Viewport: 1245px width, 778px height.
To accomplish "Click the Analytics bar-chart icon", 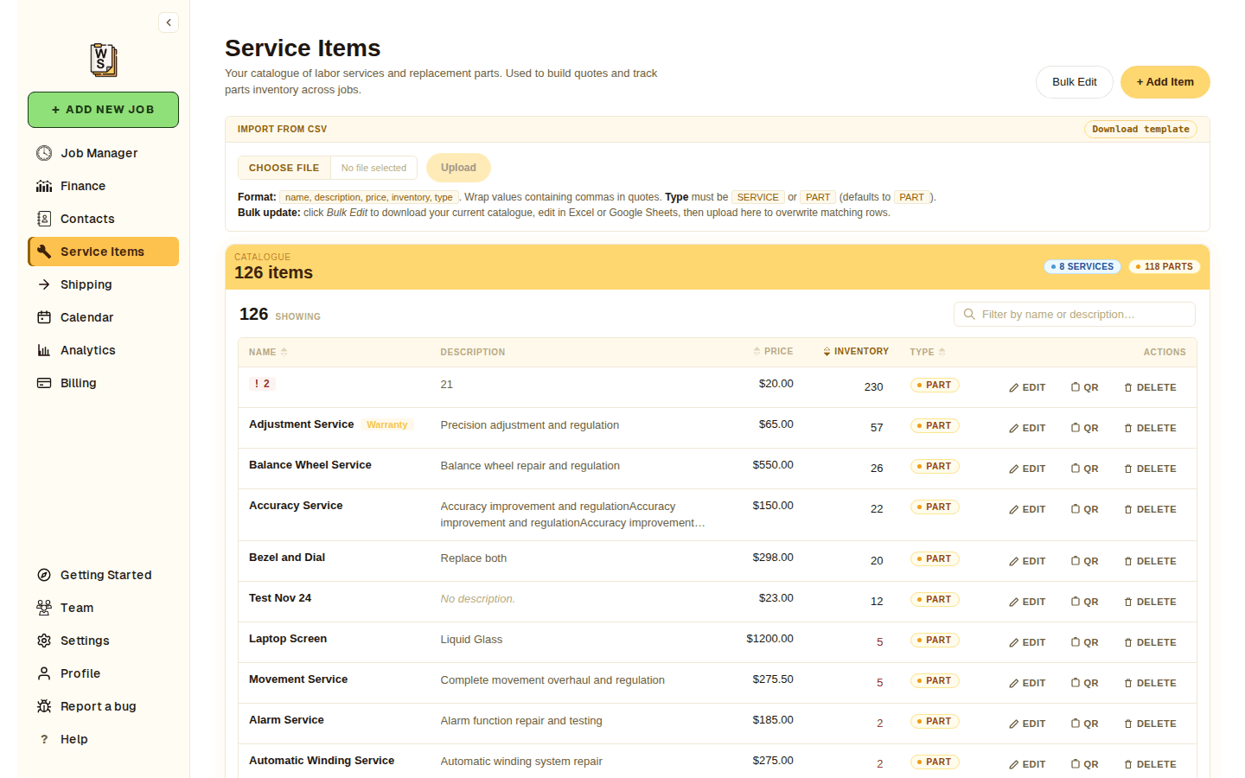I will pyautogui.click(x=44, y=350).
